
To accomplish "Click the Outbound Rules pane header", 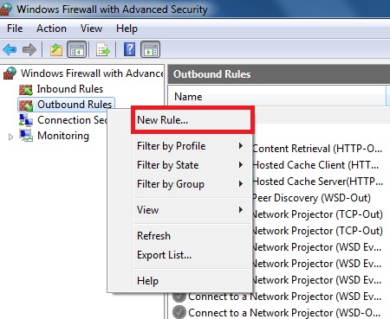I will [x=279, y=74].
